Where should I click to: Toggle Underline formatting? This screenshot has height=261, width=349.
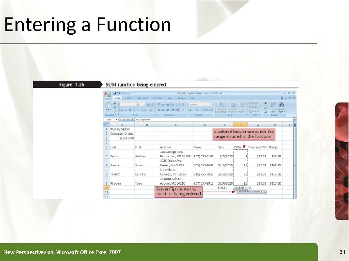tap(130, 110)
